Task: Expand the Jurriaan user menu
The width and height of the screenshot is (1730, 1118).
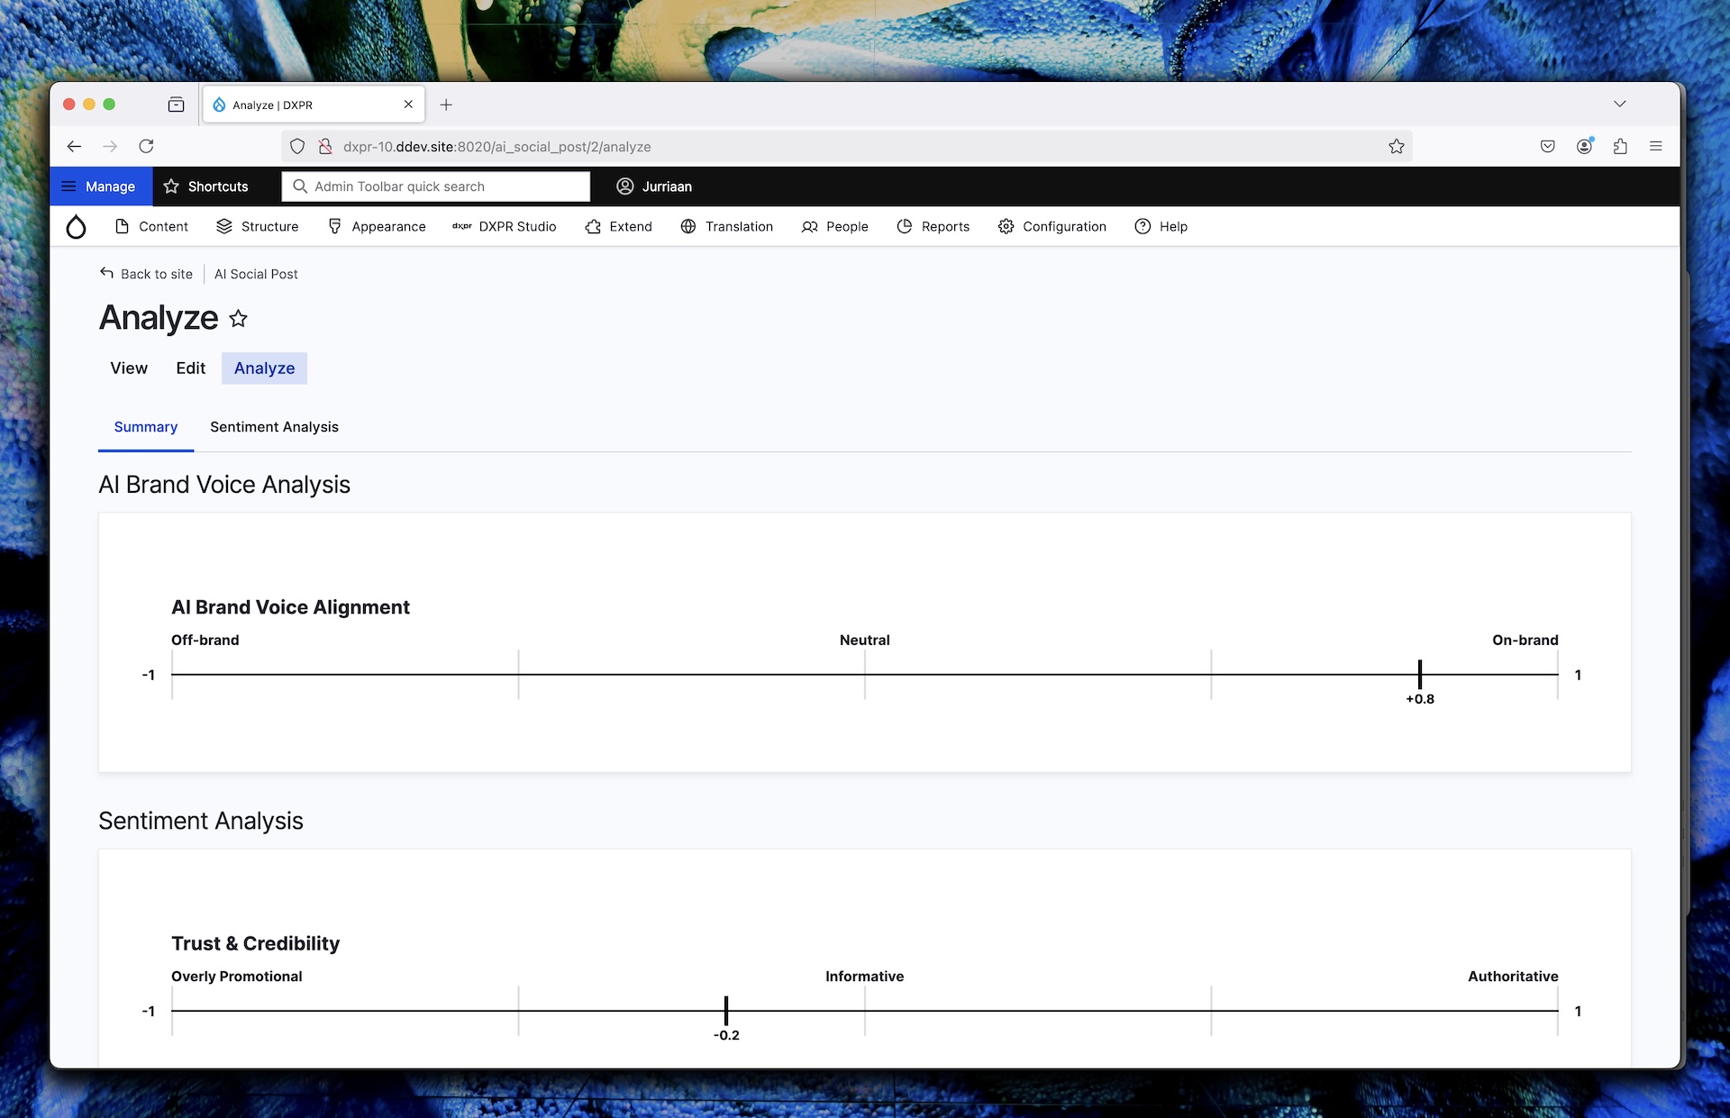Action: coord(654,186)
